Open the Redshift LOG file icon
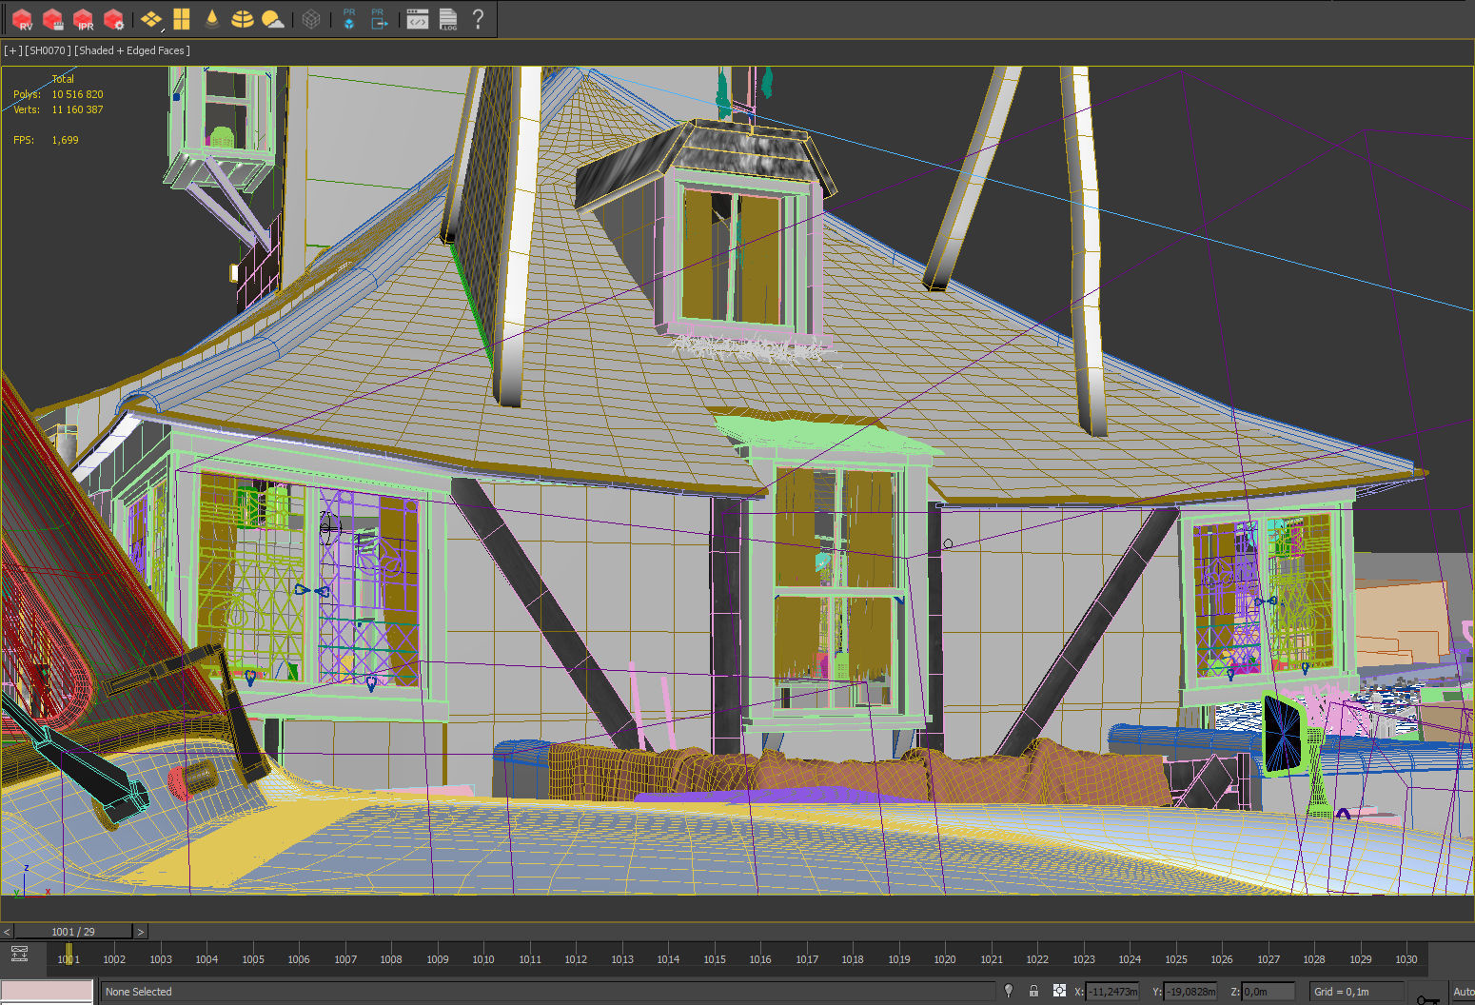1475x1005 pixels. [447, 19]
